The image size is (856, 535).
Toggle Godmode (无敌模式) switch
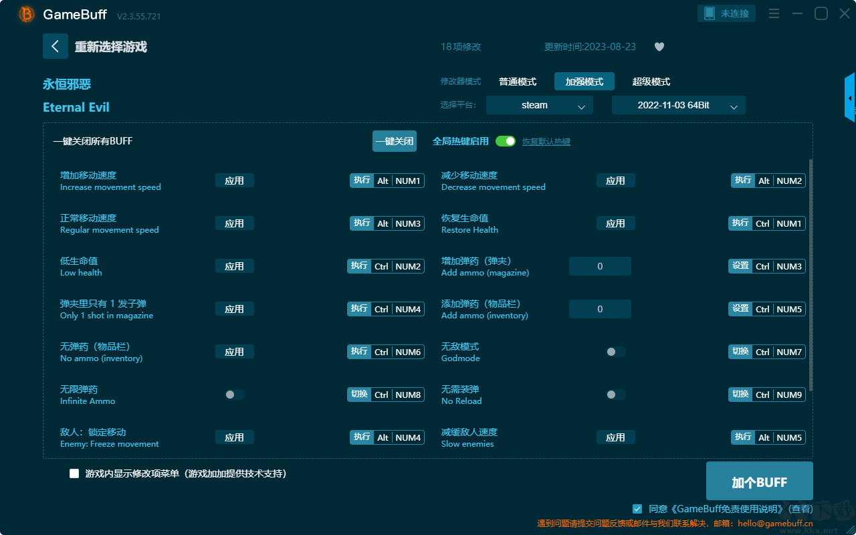(616, 352)
